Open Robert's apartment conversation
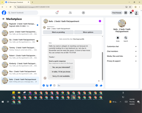The width and height of the screenshot is (142, 113). (x=20, y=57)
